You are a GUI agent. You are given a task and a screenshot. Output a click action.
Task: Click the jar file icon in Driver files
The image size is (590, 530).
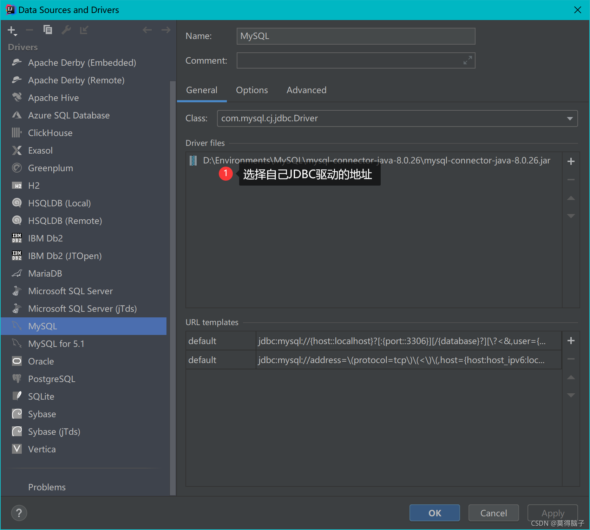(193, 161)
